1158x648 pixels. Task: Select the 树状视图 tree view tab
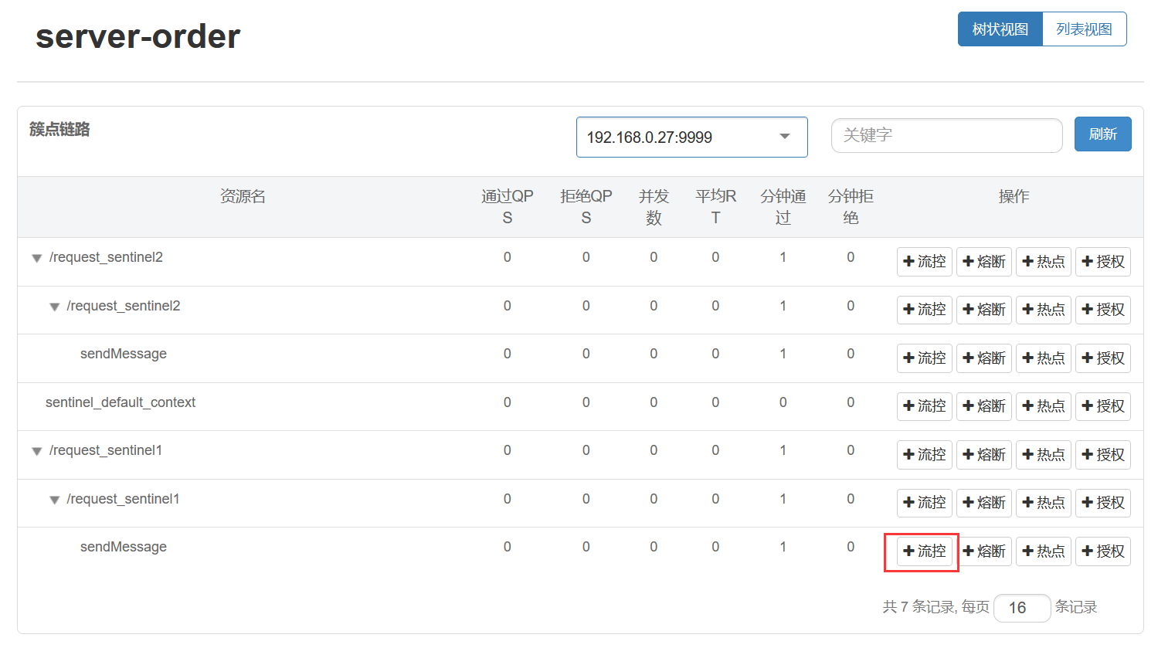tap(1000, 29)
